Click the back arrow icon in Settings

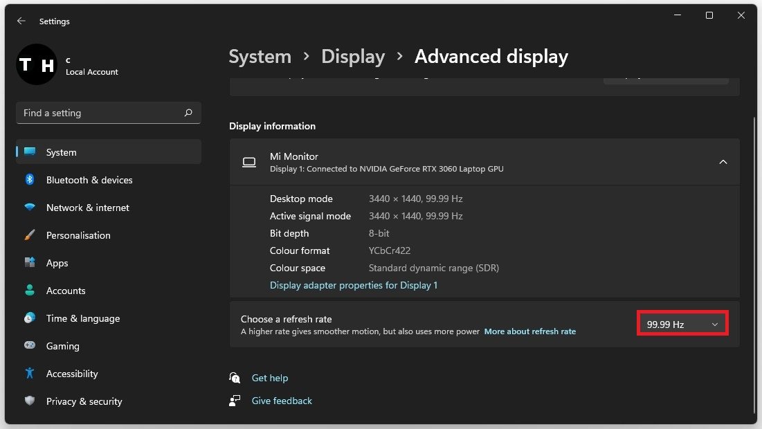pyautogui.click(x=21, y=21)
